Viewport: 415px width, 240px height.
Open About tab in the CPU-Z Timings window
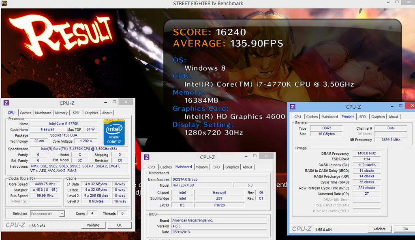coord(393,117)
